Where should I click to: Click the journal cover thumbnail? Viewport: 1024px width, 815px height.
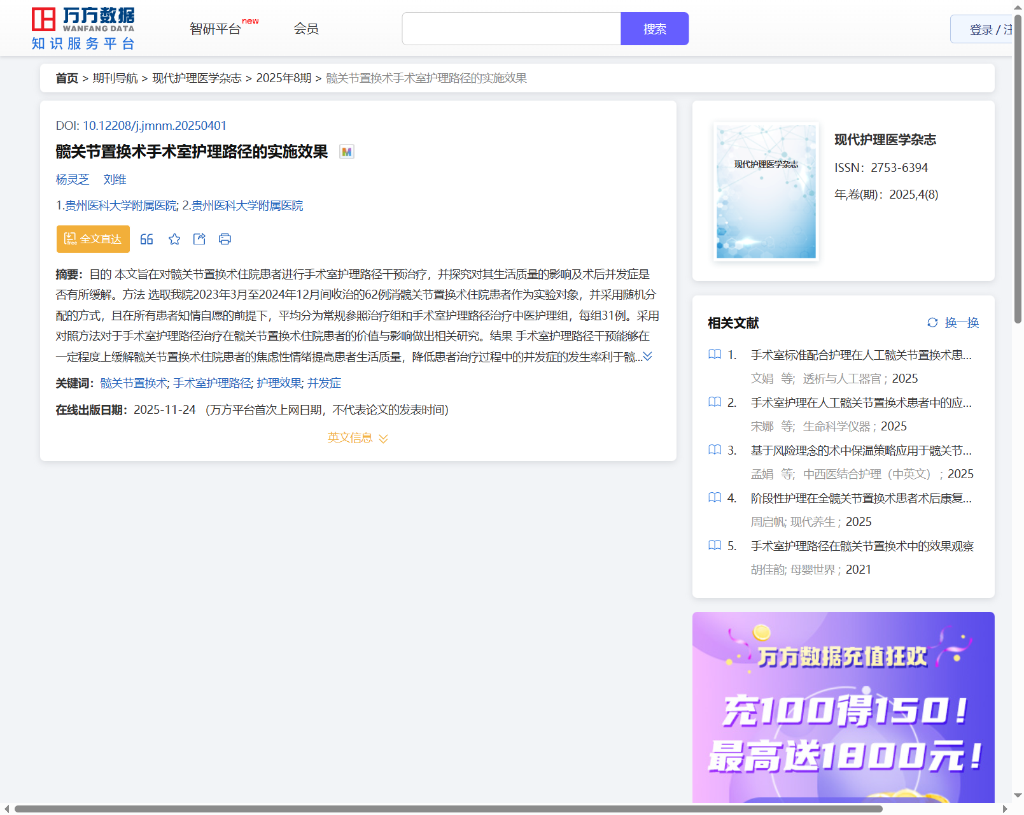click(x=766, y=192)
